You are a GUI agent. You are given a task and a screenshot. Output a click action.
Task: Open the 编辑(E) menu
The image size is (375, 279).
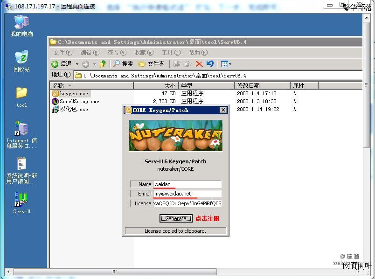(90, 53)
